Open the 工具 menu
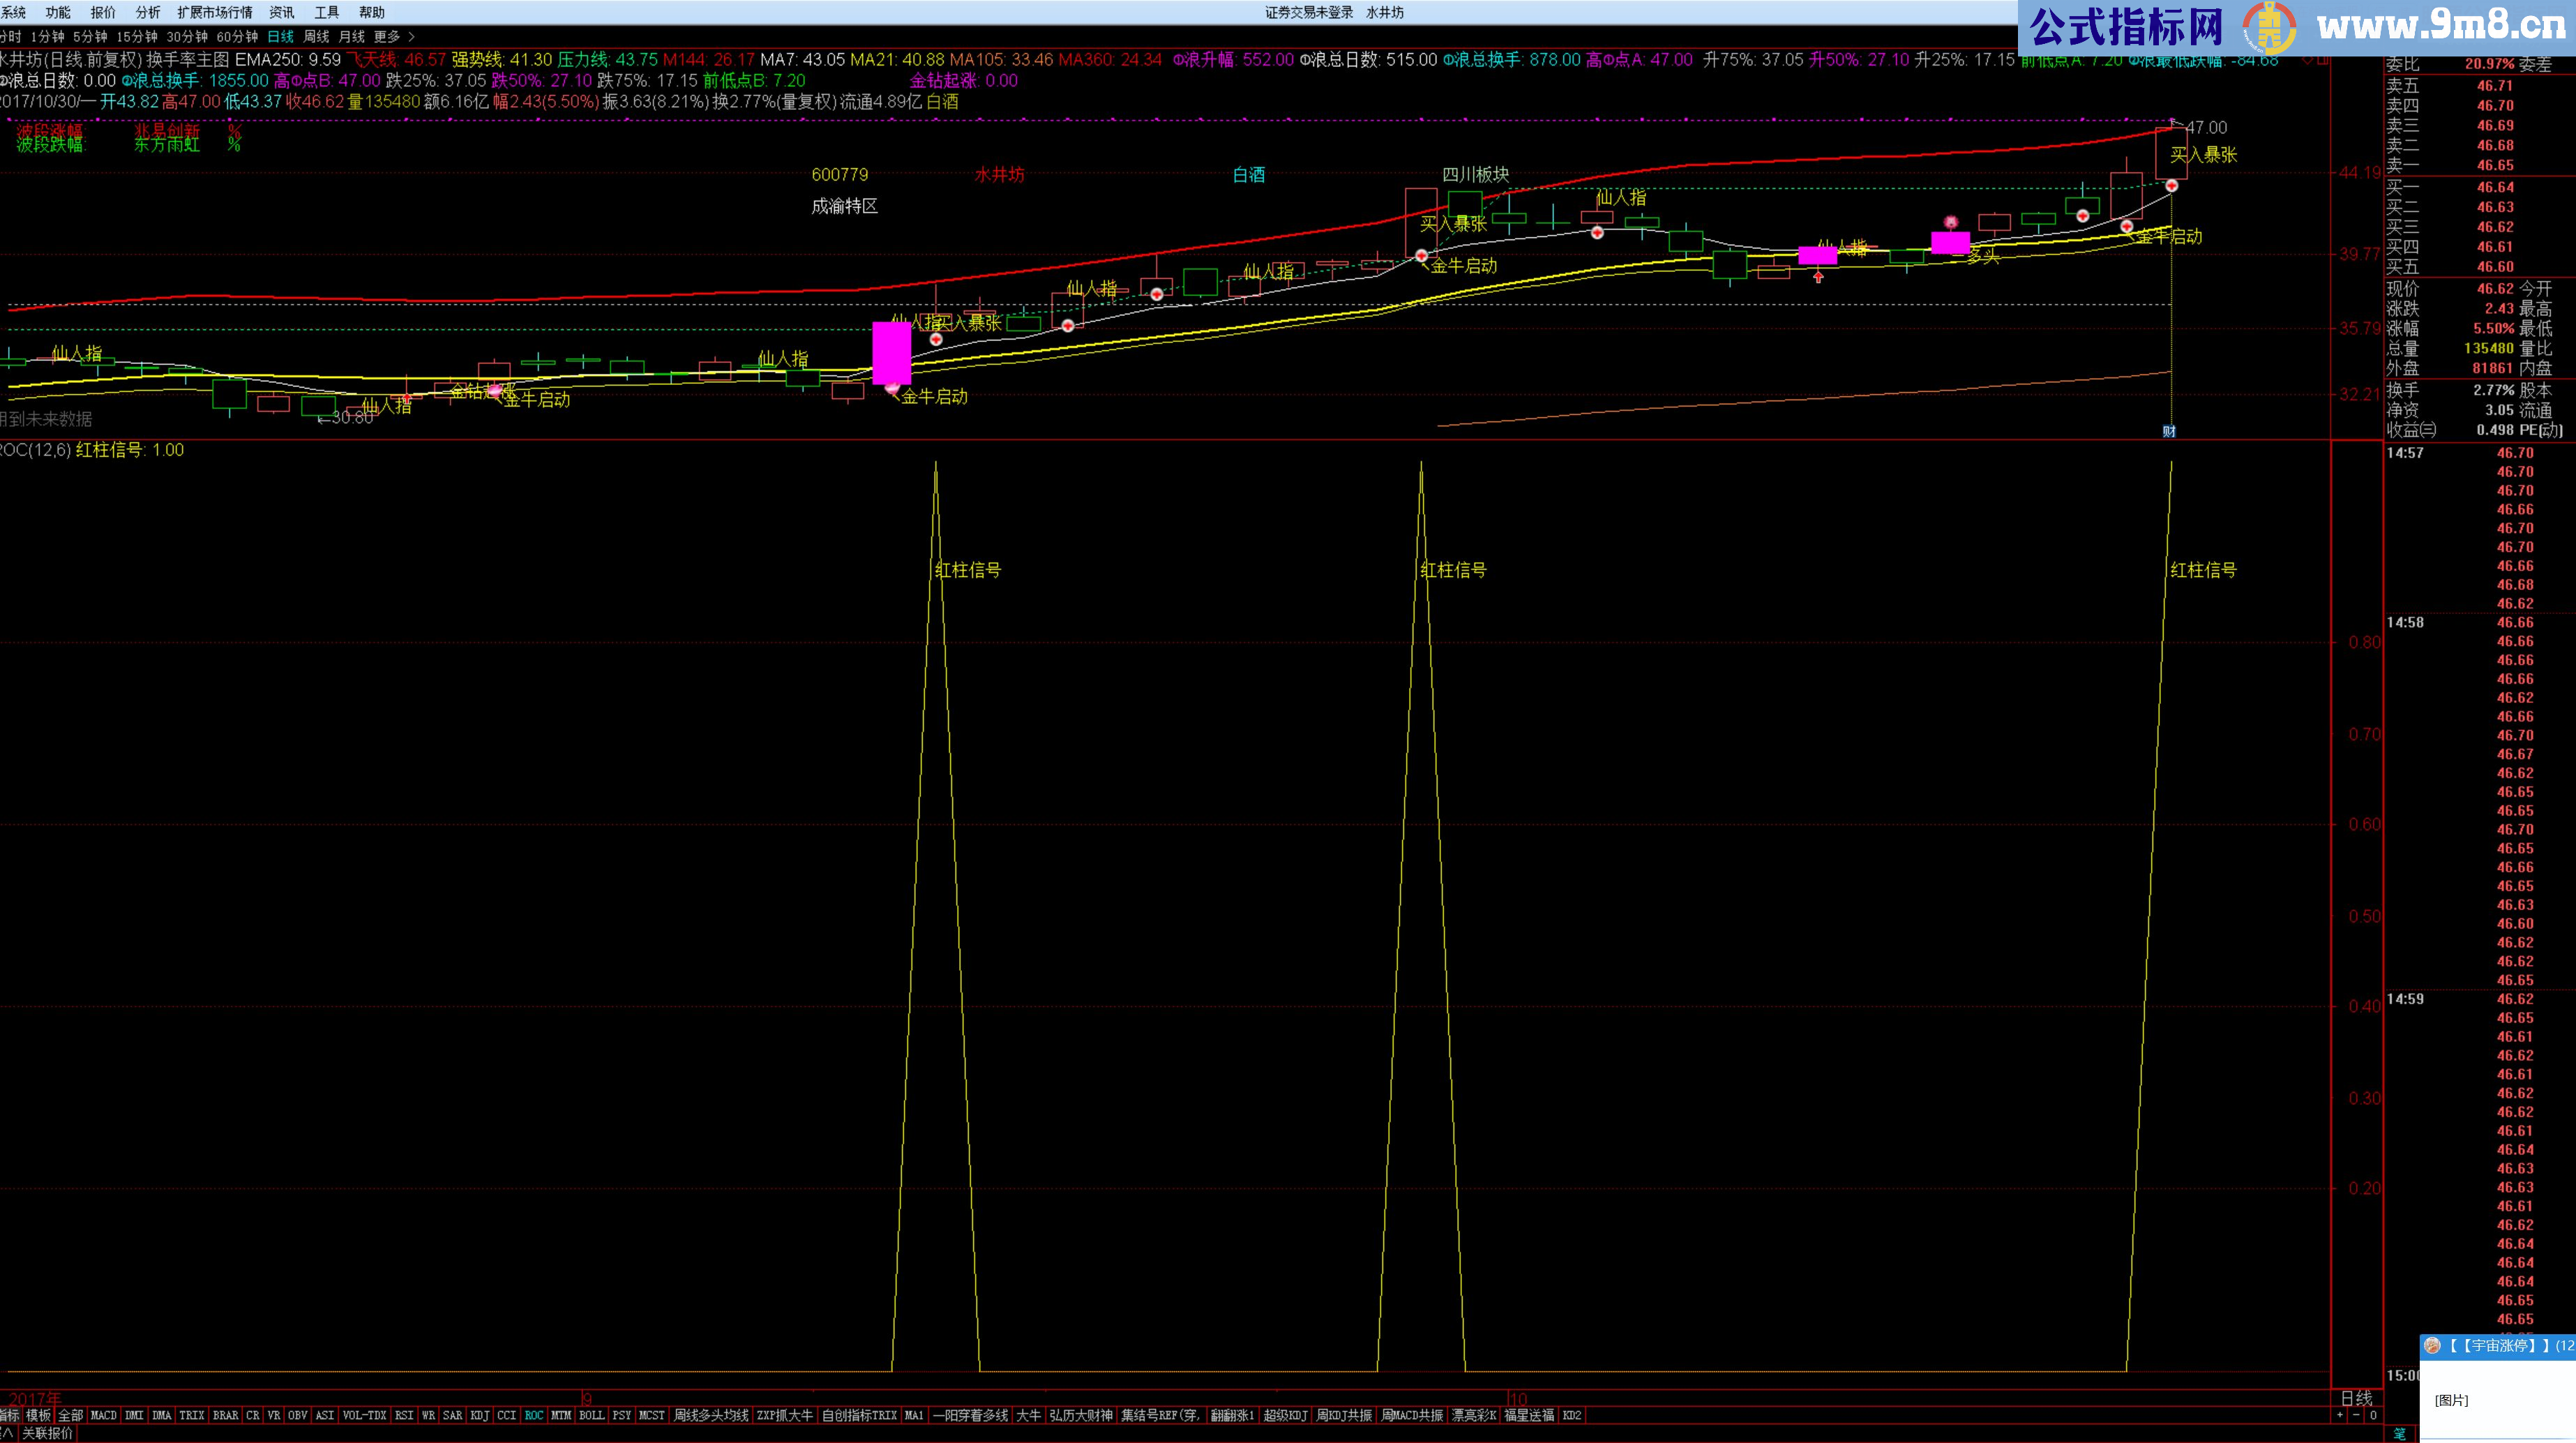This screenshot has height=1443, width=2576. click(x=327, y=12)
